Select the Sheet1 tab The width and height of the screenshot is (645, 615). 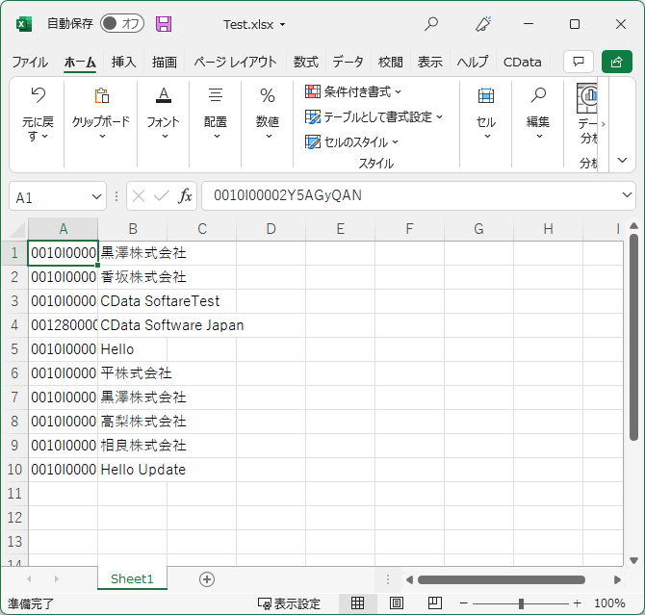(x=132, y=578)
